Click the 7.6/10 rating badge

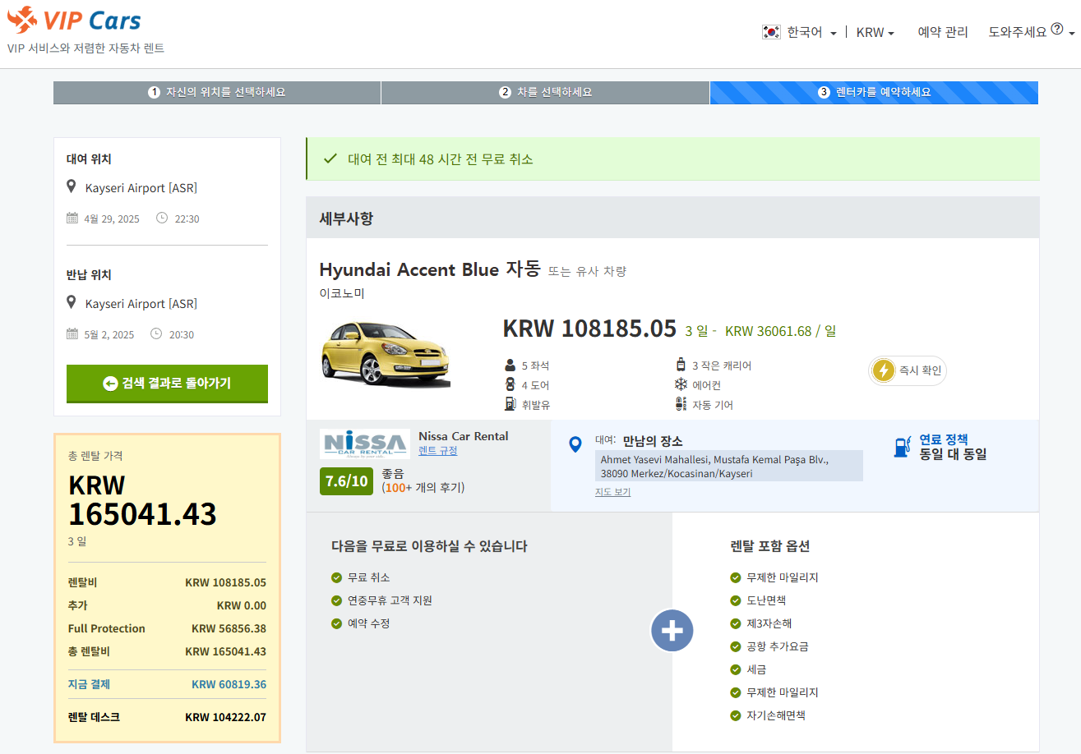(x=347, y=481)
